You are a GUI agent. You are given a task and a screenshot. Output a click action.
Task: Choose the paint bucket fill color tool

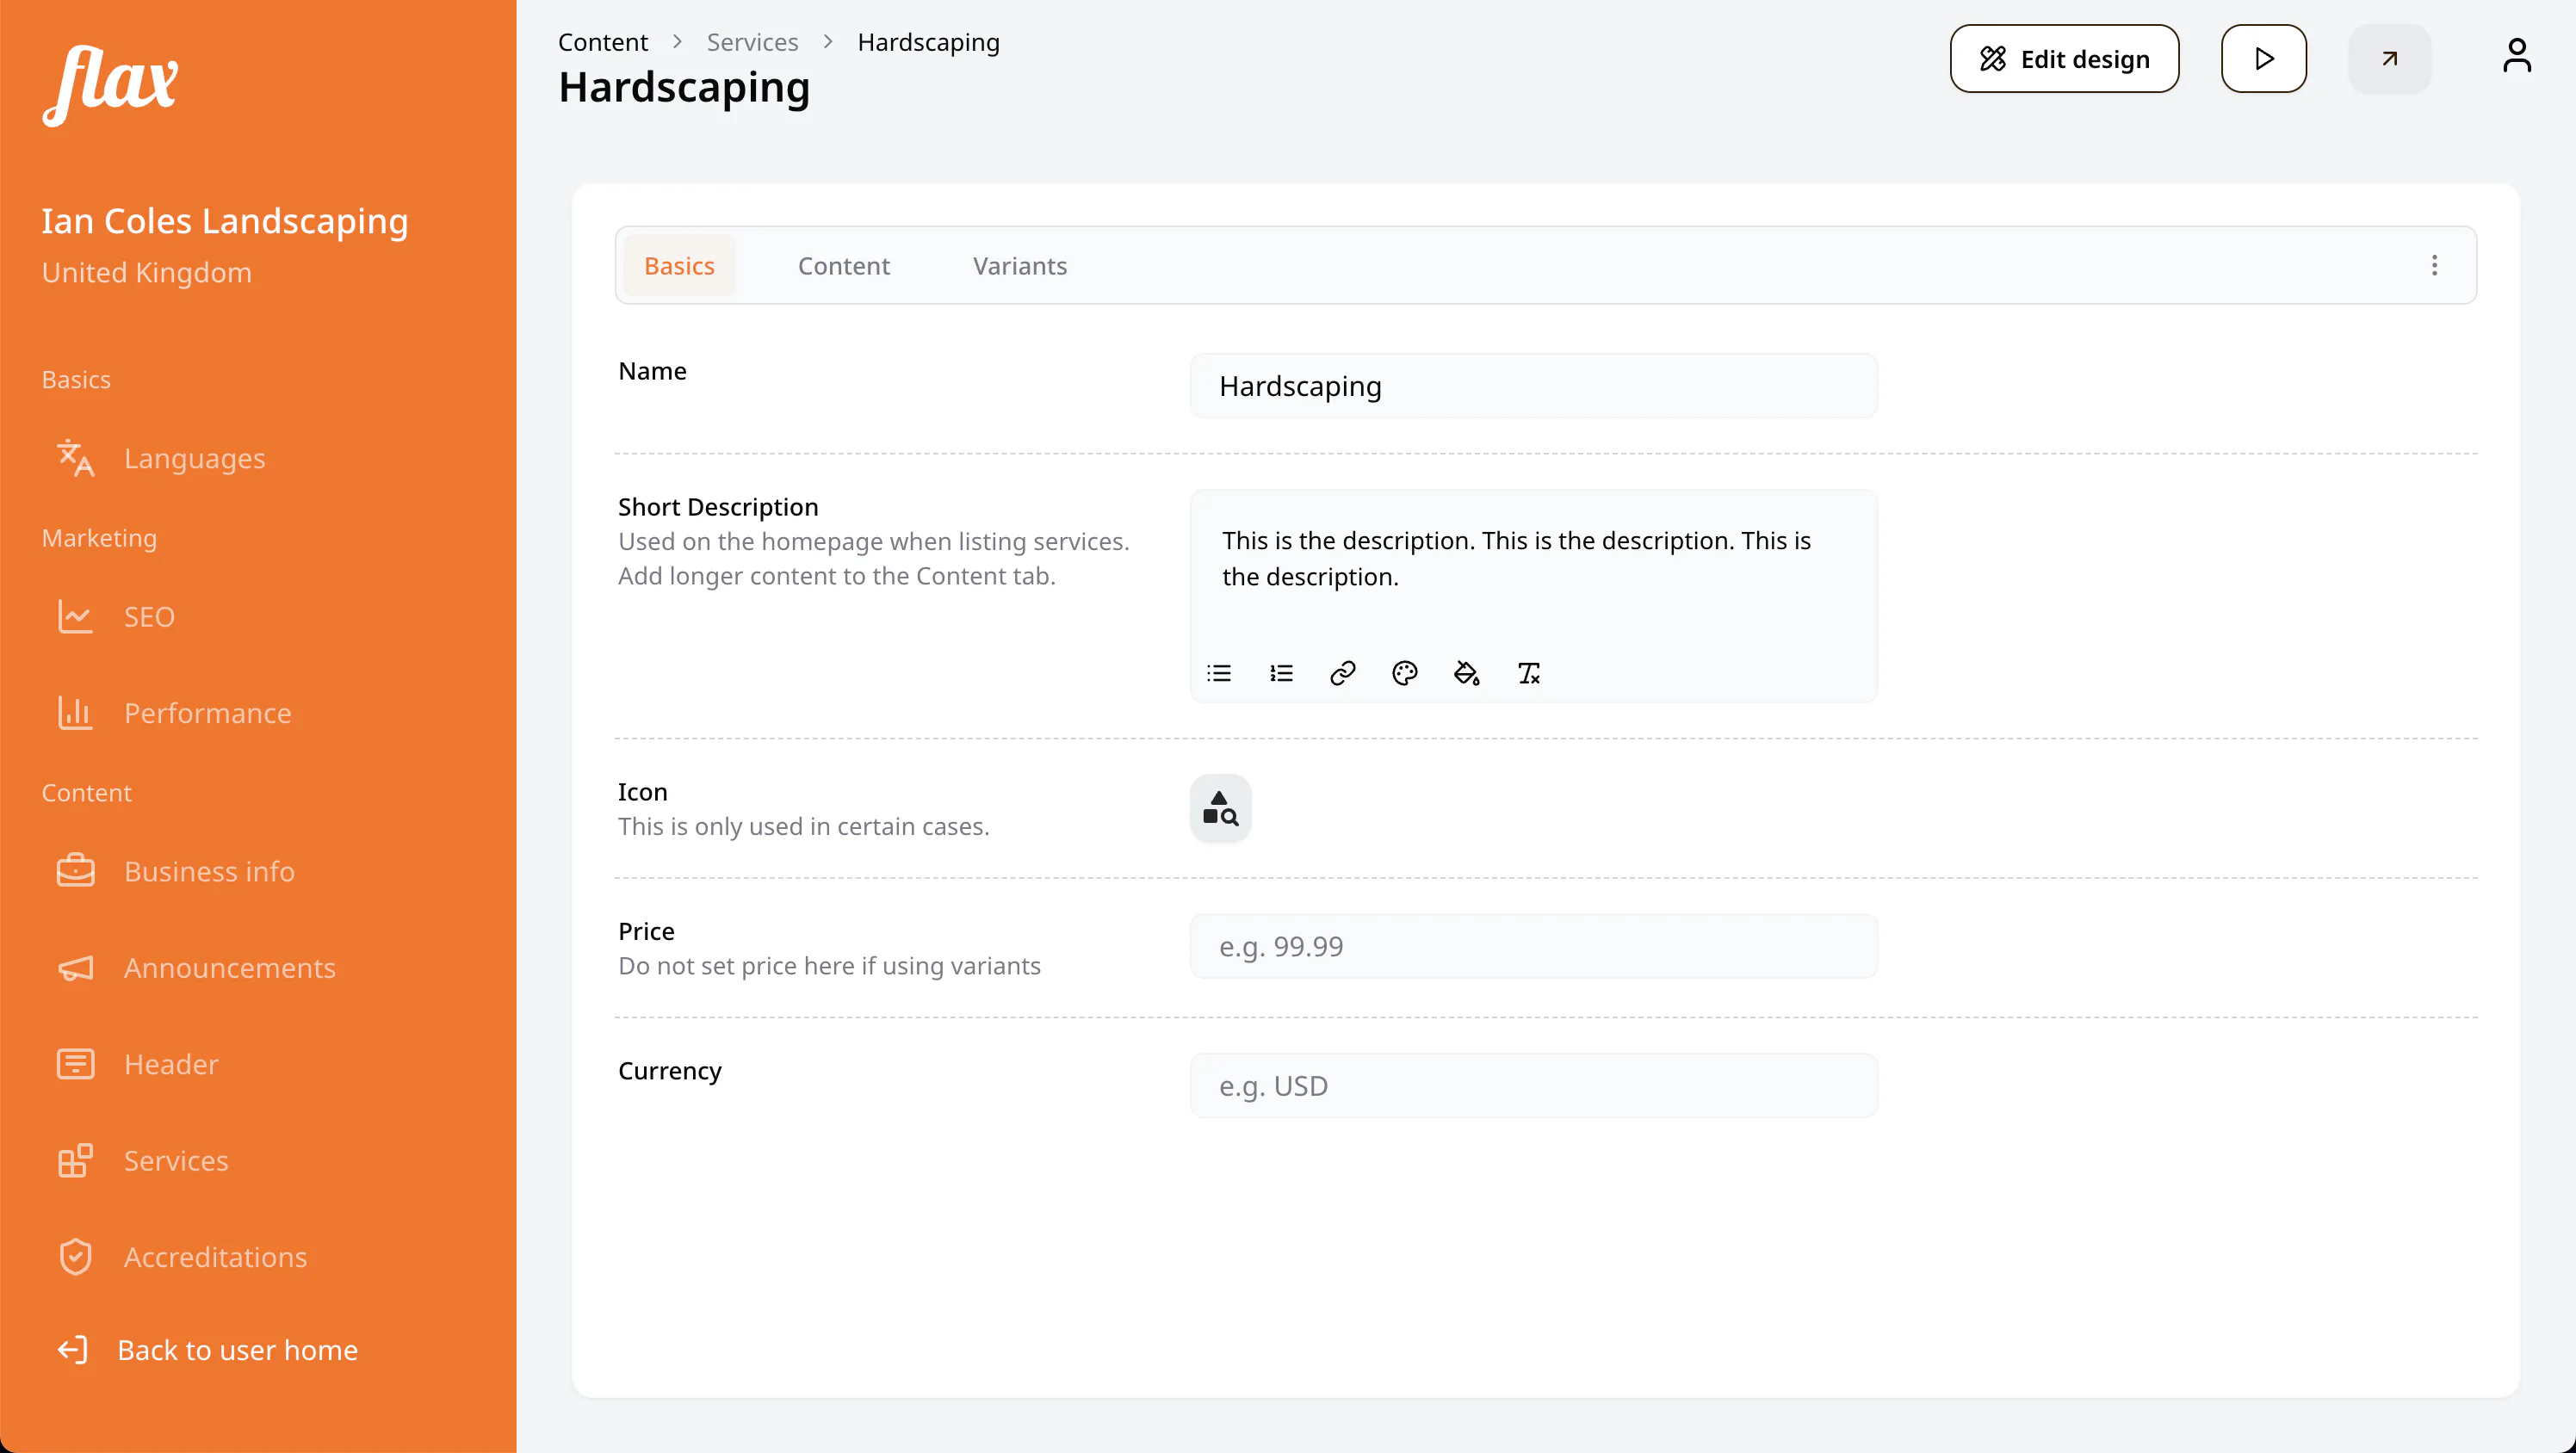pos(1467,673)
